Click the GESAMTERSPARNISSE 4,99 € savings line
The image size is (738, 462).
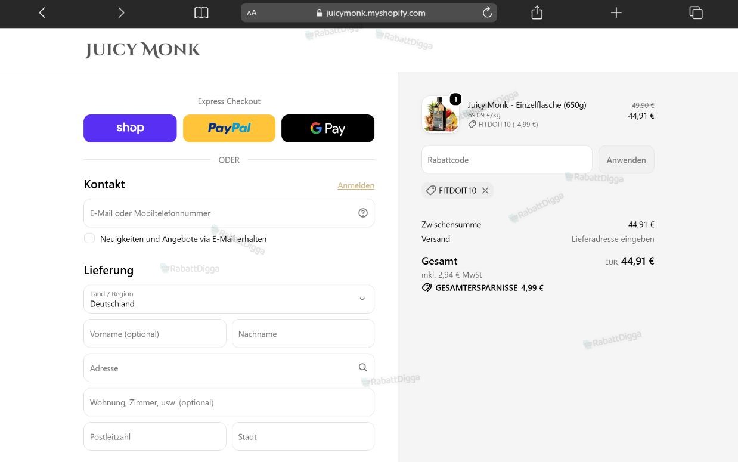483,287
